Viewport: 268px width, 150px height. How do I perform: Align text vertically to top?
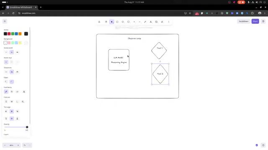point(6,118)
